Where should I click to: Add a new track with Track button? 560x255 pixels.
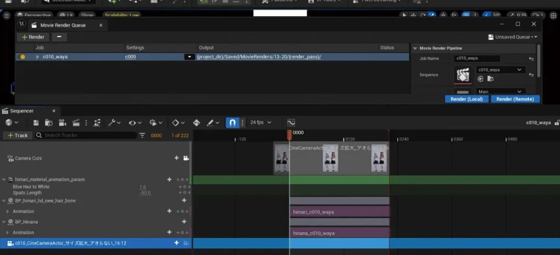pyautogui.click(x=18, y=135)
